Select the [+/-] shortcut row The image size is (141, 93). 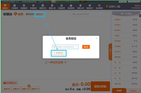[126, 46]
